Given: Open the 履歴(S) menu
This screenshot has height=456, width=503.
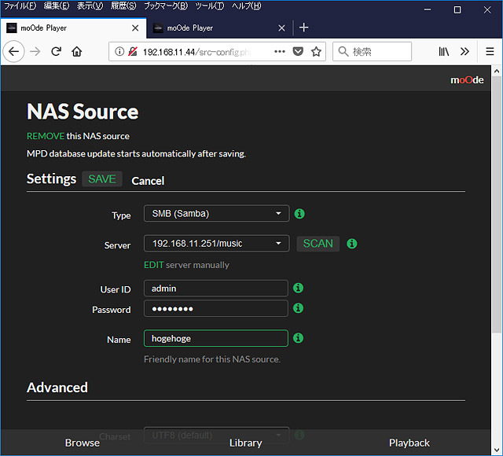Looking at the screenshot, I should (x=123, y=6).
